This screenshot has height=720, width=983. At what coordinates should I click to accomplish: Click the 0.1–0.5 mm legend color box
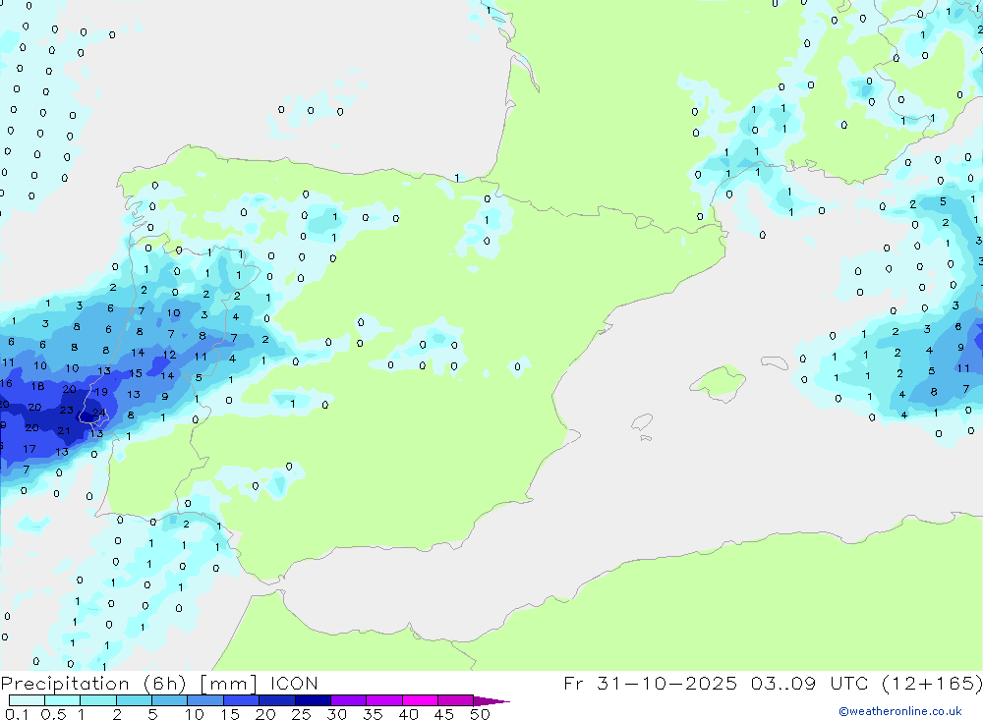[27, 700]
